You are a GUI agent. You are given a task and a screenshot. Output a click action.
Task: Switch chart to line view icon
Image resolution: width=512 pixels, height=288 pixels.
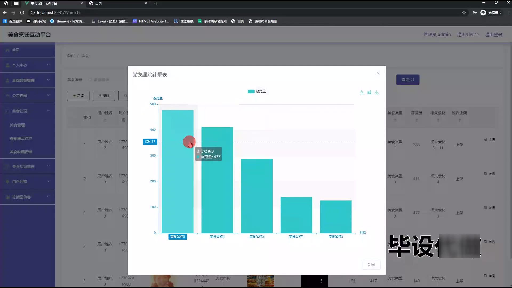[x=362, y=92]
